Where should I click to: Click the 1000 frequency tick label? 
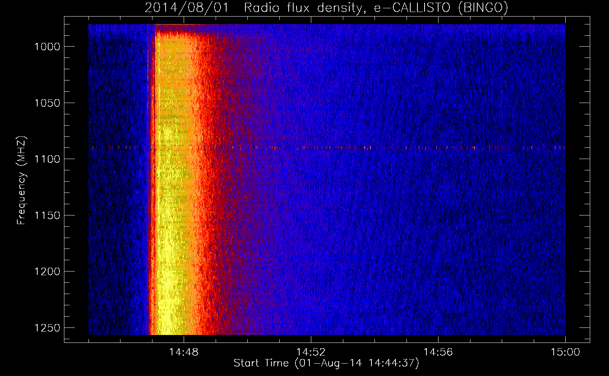tap(47, 47)
